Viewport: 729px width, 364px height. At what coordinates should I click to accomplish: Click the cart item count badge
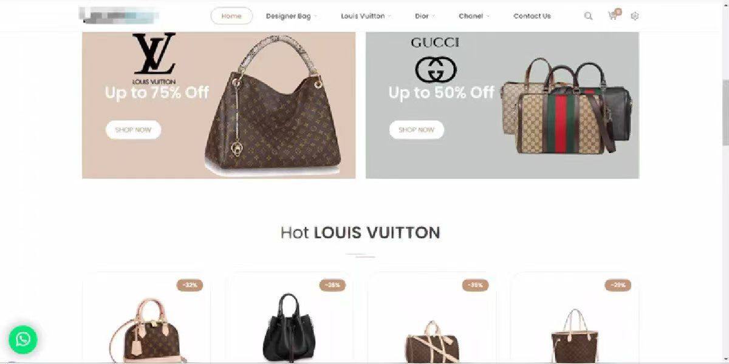(x=618, y=11)
